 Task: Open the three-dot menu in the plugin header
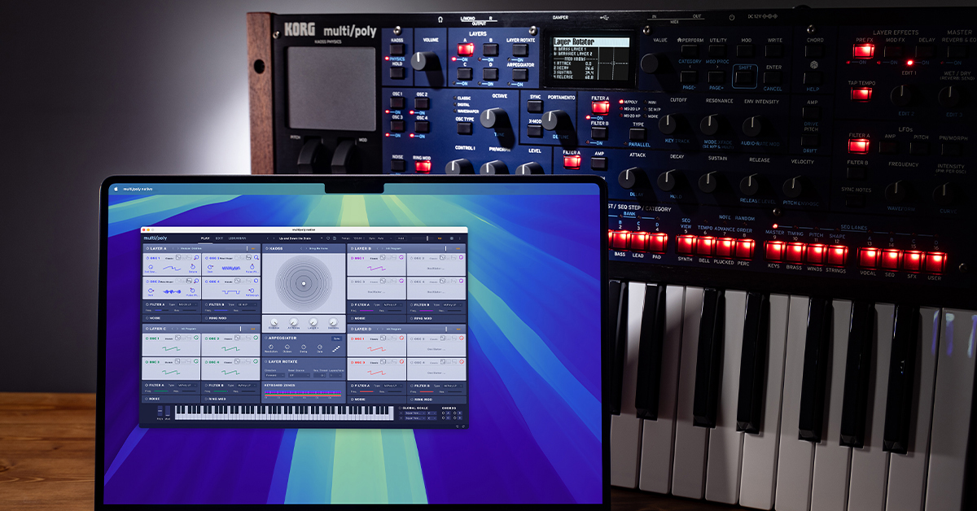coord(459,238)
